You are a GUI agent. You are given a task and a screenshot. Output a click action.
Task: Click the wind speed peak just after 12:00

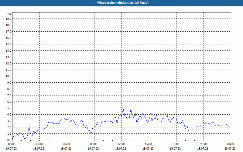click(123, 109)
